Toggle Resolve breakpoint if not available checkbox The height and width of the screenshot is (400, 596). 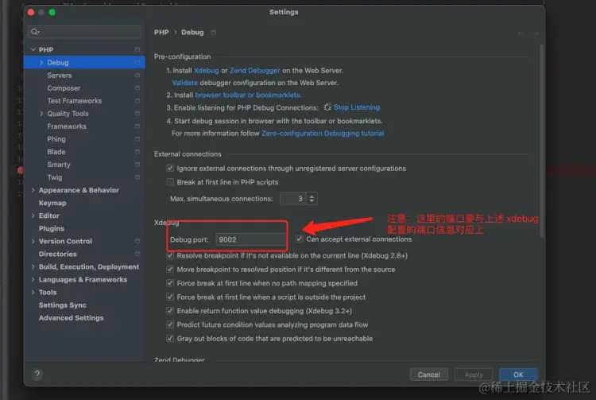tap(170, 255)
